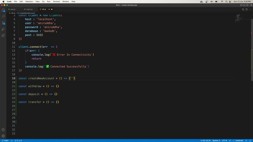Open the Manage gear icon

point(3,136)
